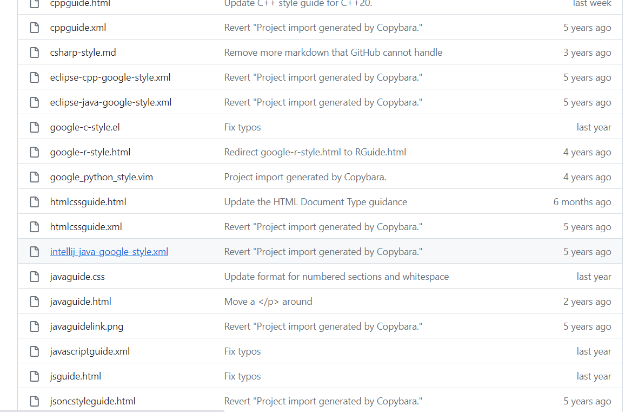
Task: Click file icon beside jsoncstyleguide.html
Action: coord(35,401)
